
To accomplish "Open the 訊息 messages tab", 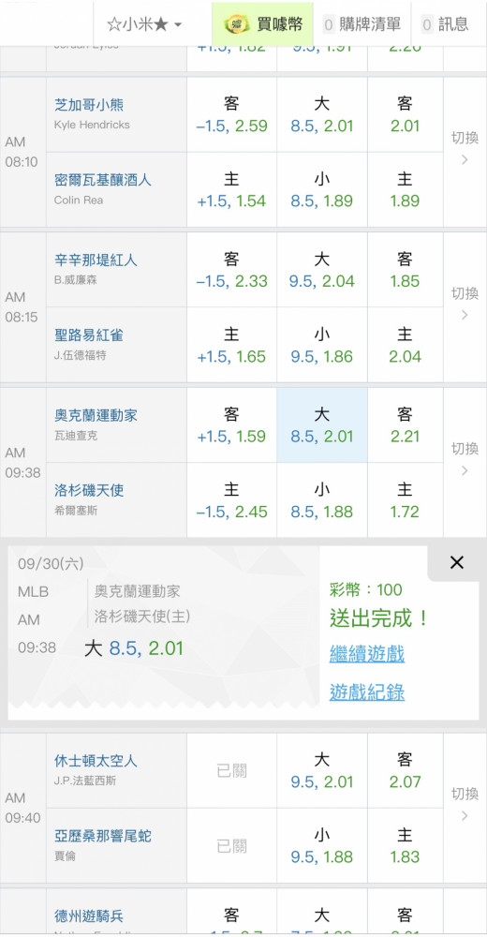I will [x=445, y=24].
